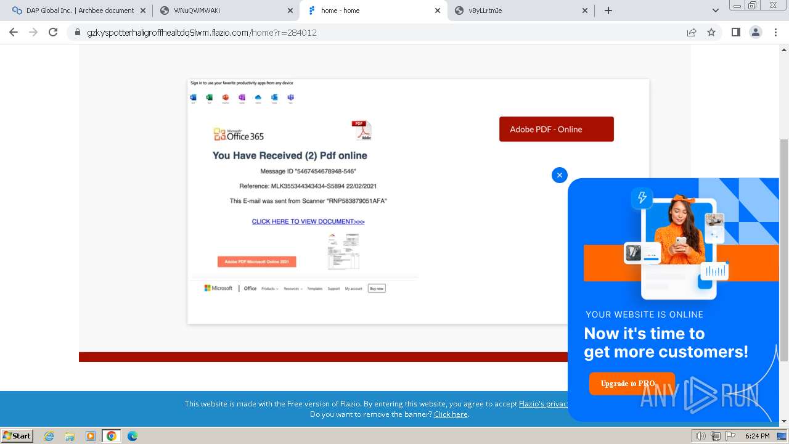The width and height of the screenshot is (789, 444).
Task: Open Chrome three-dot menu
Action: (x=775, y=32)
